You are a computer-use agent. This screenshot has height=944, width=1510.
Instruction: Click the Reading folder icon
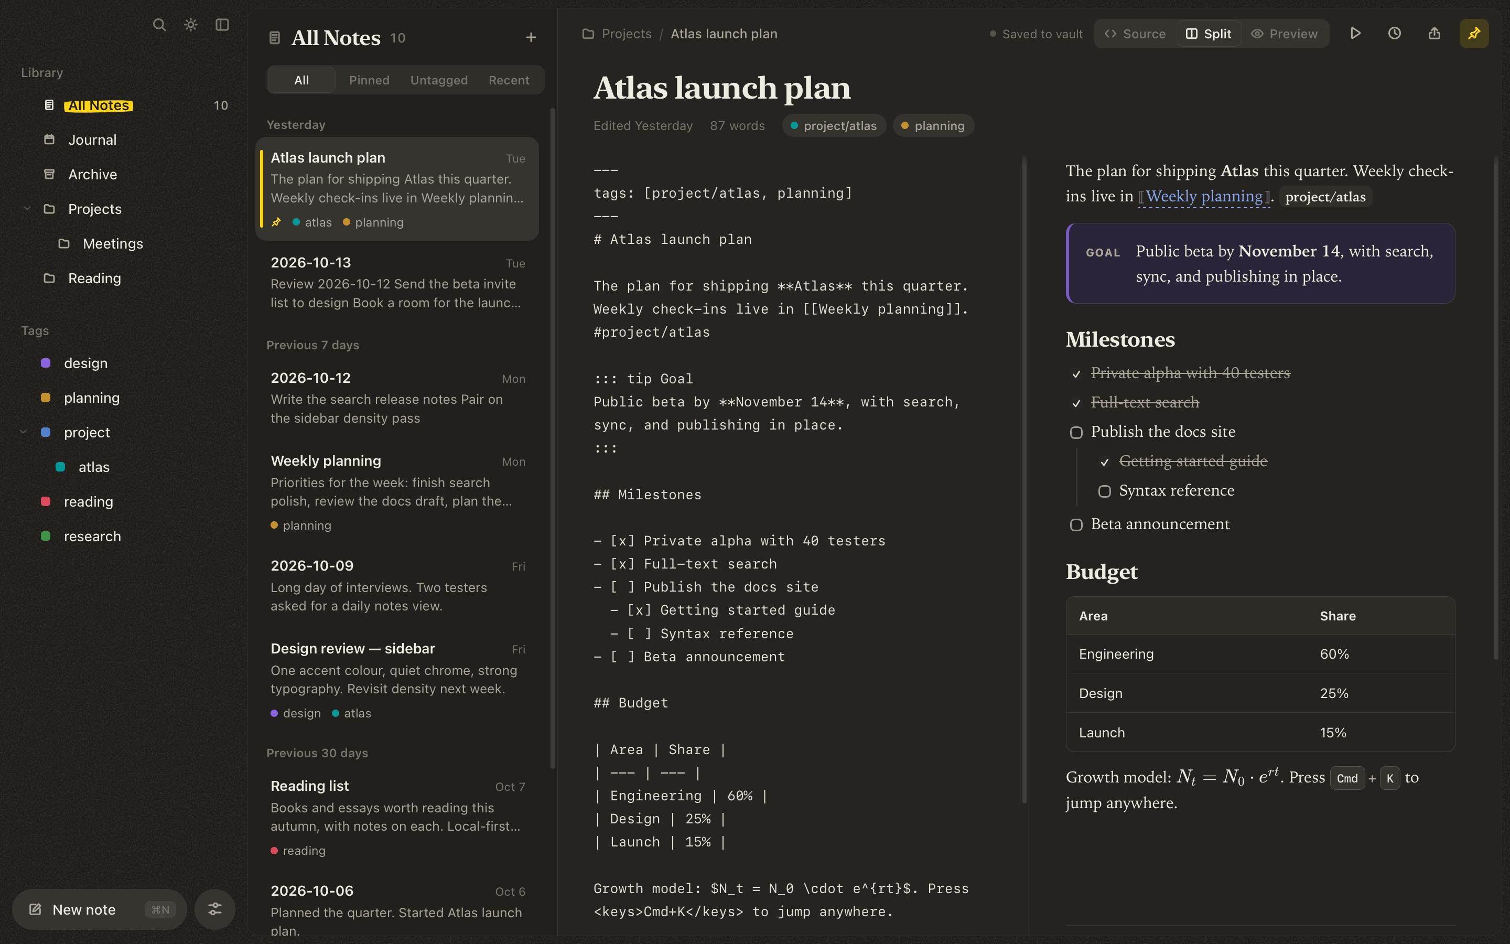49,278
